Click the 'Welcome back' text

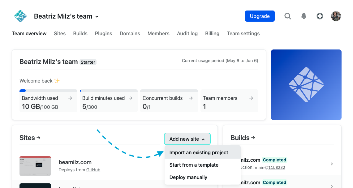click(x=36, y=81)
